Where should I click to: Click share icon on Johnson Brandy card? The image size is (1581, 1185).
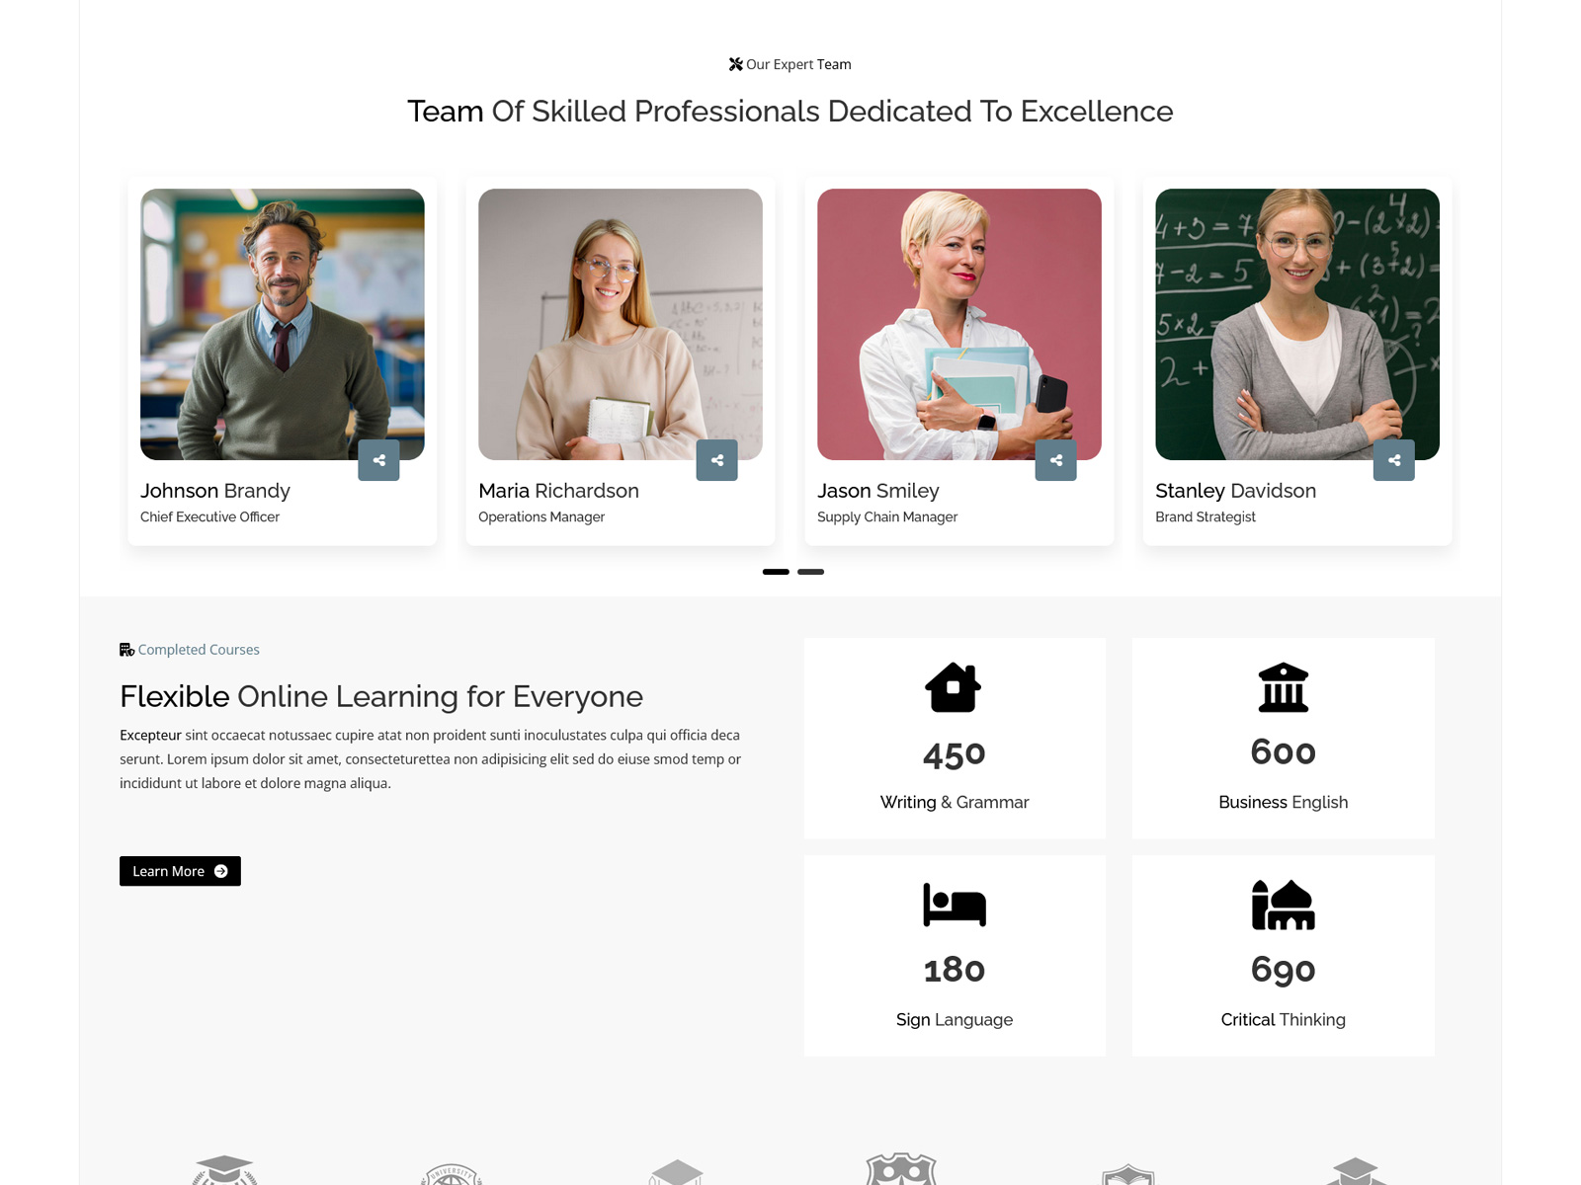point(378,460)
